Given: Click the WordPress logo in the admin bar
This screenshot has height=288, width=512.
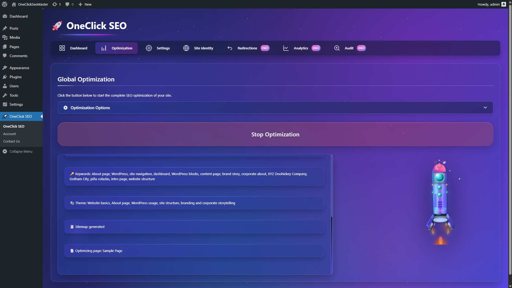Looking at the screenshot, I should [x=4, y=4].
